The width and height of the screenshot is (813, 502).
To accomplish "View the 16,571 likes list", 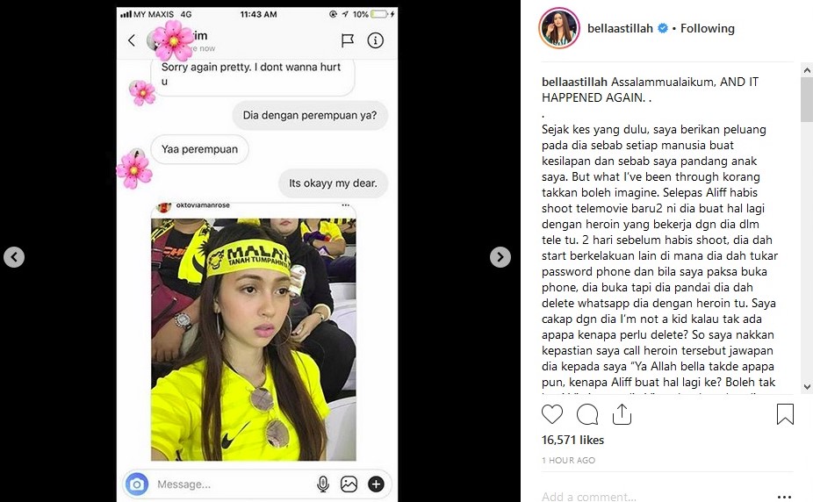I will 573,440.
